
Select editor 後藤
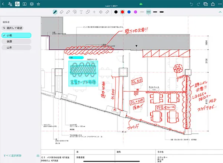(x=16, y=42)
